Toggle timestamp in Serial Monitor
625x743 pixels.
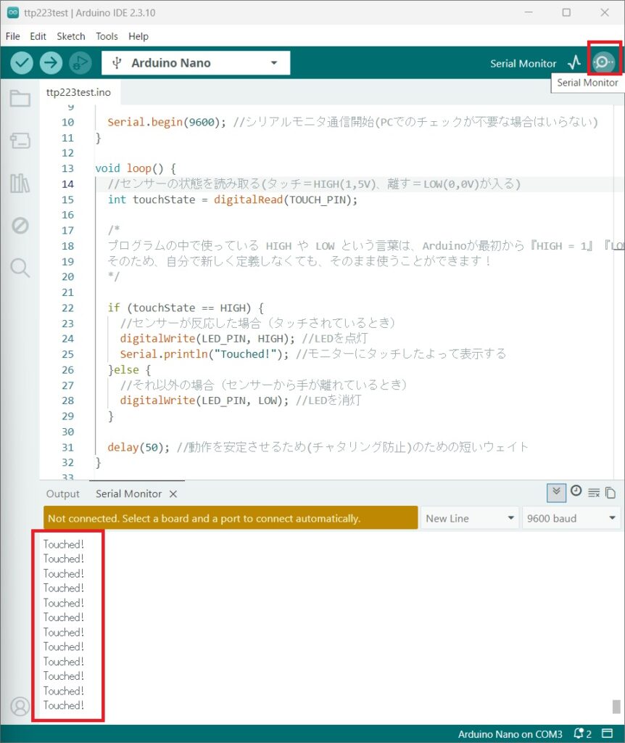point(576,491)
